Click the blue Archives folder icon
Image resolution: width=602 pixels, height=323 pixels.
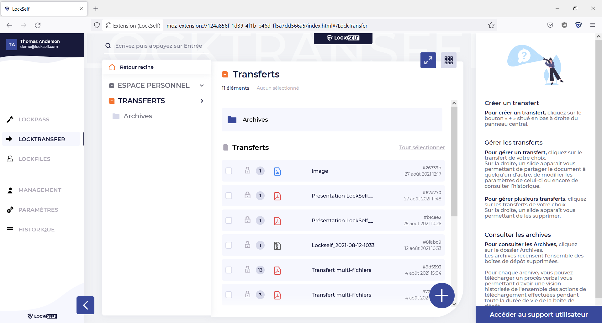click(x=232, y=120)
